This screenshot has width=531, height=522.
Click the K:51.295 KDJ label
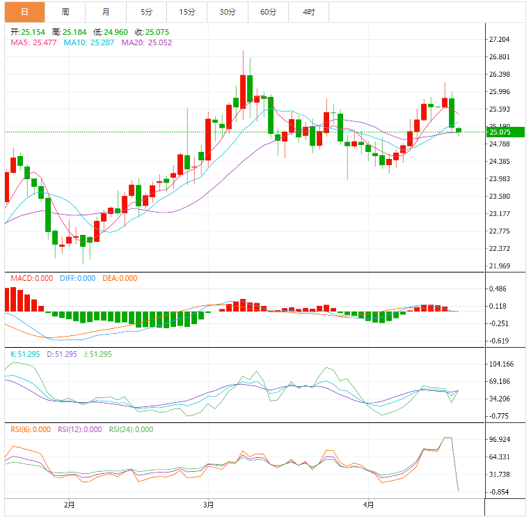(25, 354)
